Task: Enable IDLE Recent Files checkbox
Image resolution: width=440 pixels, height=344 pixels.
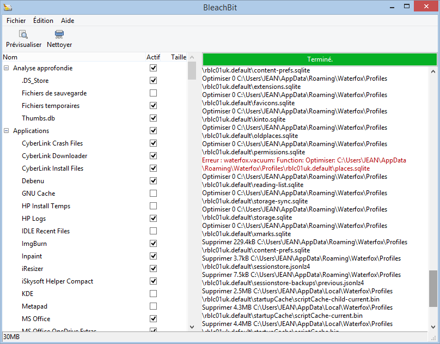Action: (153, 231)
